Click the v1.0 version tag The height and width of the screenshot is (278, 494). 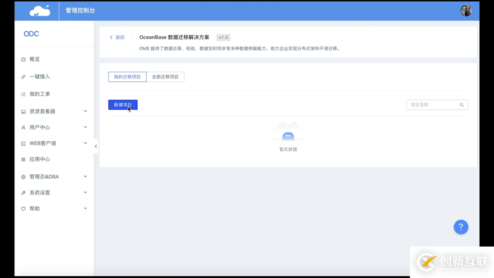(x=224, y=38)
